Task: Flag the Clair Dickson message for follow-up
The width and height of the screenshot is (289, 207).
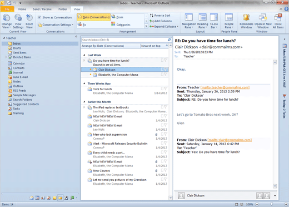Action: (x=166, y=70)
